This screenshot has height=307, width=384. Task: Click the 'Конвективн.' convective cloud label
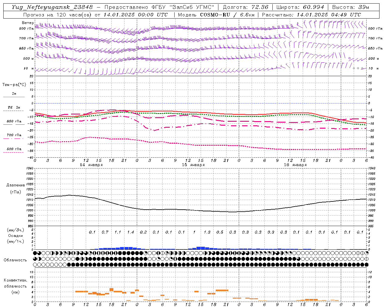[15, 280]
